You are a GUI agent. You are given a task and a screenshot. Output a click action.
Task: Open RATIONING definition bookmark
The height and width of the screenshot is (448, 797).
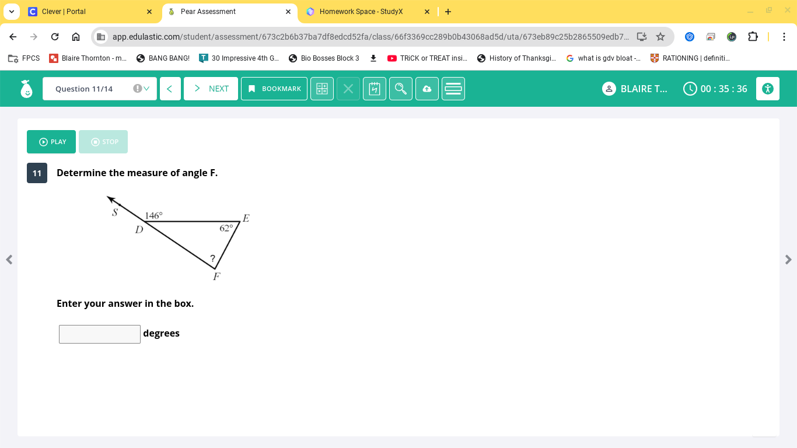tap(690, 58)
